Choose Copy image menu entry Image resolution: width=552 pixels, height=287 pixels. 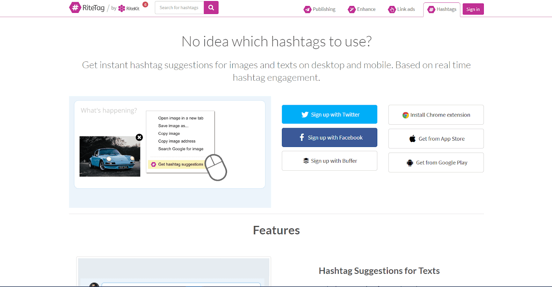point(169,133)
